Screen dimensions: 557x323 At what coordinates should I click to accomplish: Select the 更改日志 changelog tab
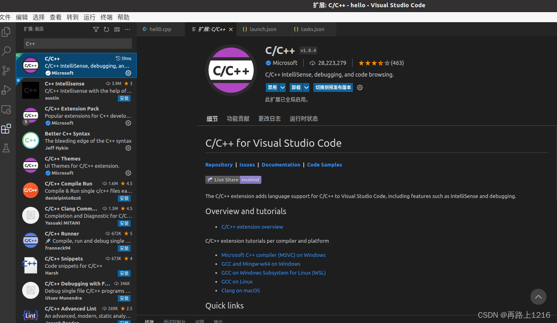point(269,119)
